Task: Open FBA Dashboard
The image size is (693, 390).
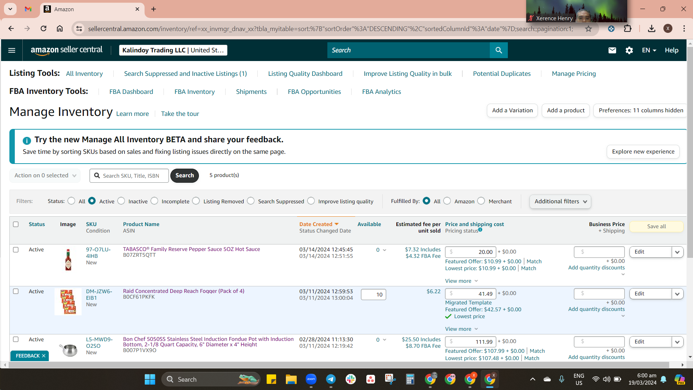Action: point(131,92)
